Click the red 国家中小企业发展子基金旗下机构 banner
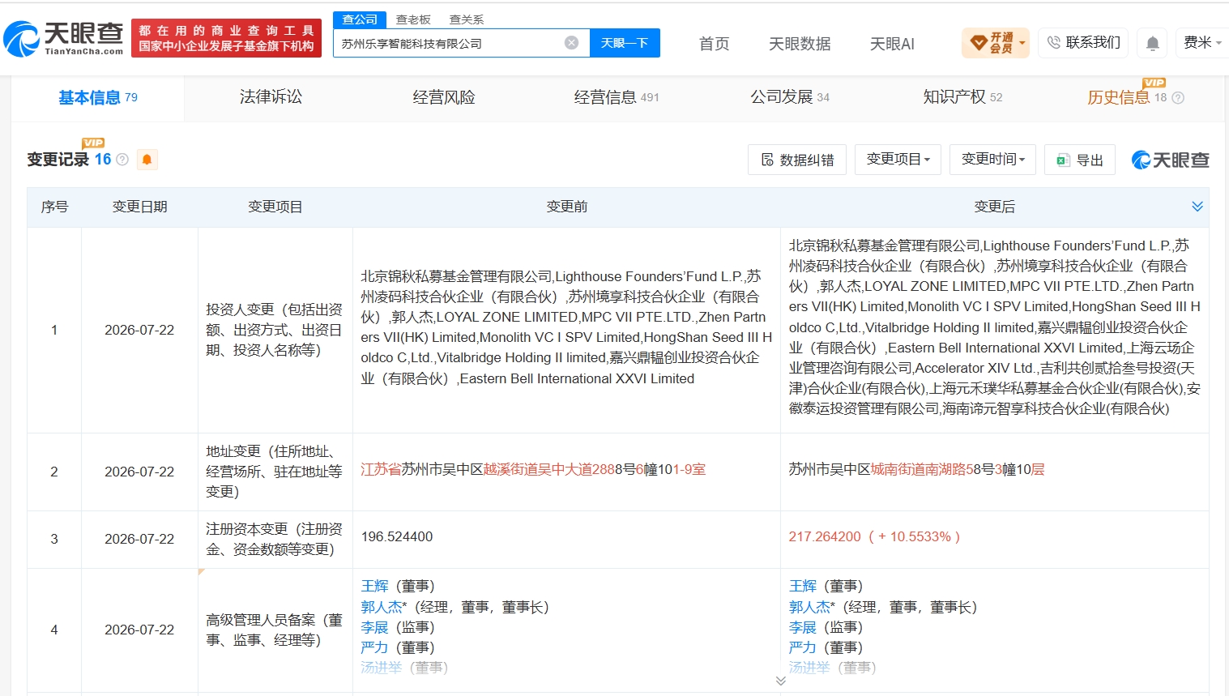 (x=226, y=38)
